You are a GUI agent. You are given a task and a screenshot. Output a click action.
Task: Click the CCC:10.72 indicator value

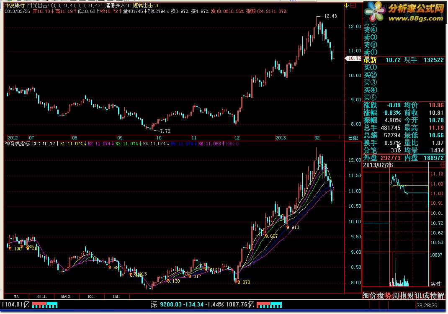pyautogui.click(x=44, y=144)
